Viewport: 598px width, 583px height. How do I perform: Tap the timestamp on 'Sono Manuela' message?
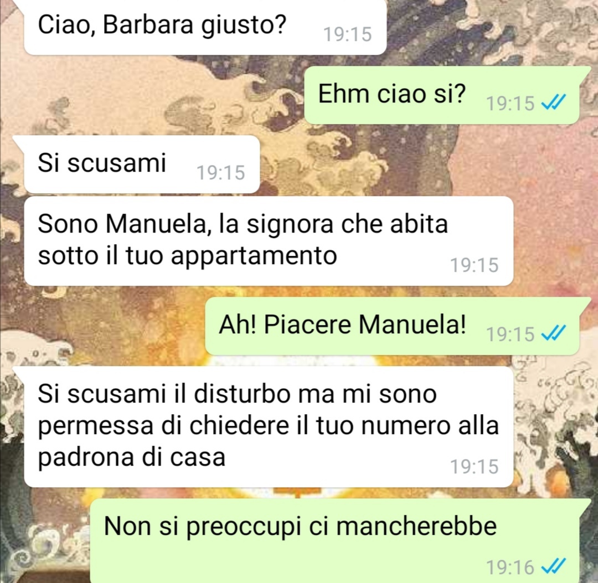pyautogui.click(x=474, y=265)
